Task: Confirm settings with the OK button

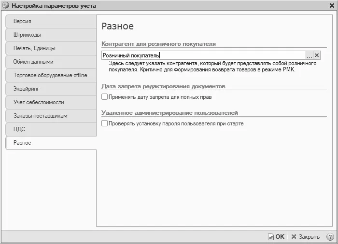Action: click(276, 237)
